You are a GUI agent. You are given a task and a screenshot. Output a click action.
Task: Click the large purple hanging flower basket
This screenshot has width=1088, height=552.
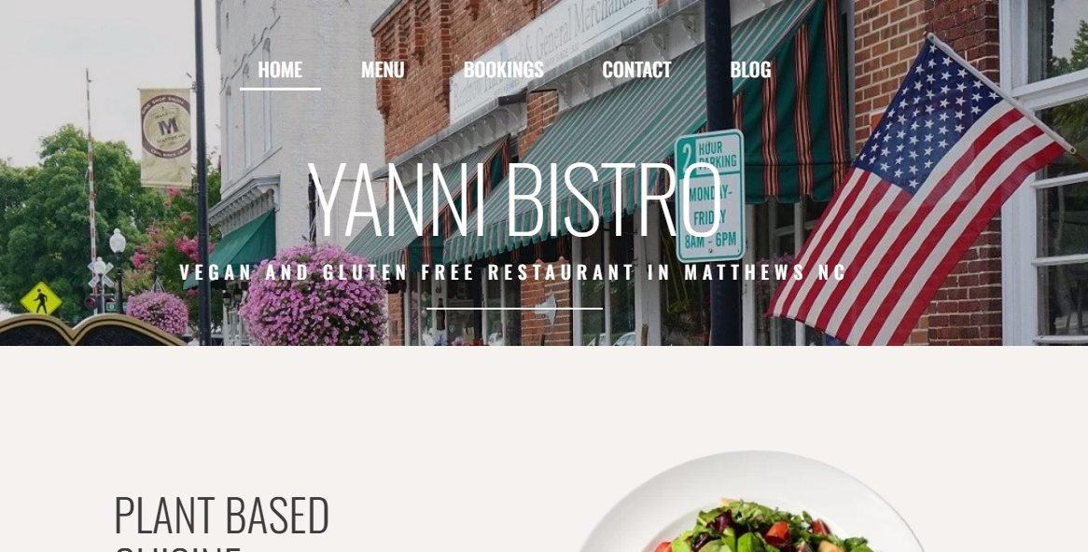tap(314, 295)
